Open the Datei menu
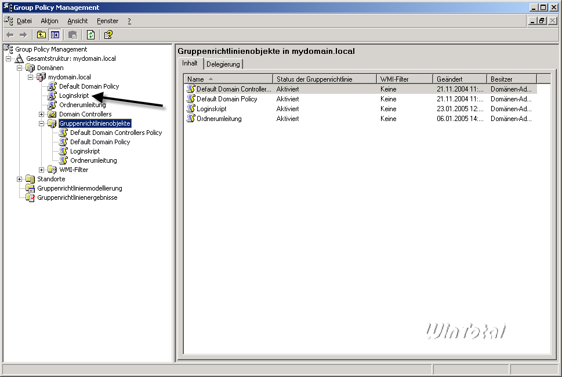Image resolution: width=562 pixels, height=377 pixels. 24,21
